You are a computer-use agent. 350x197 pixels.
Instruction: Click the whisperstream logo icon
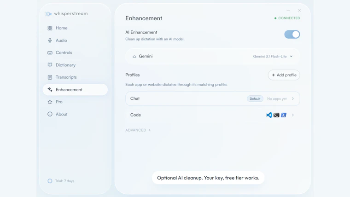pyautogui.click(x=48, y=14)
